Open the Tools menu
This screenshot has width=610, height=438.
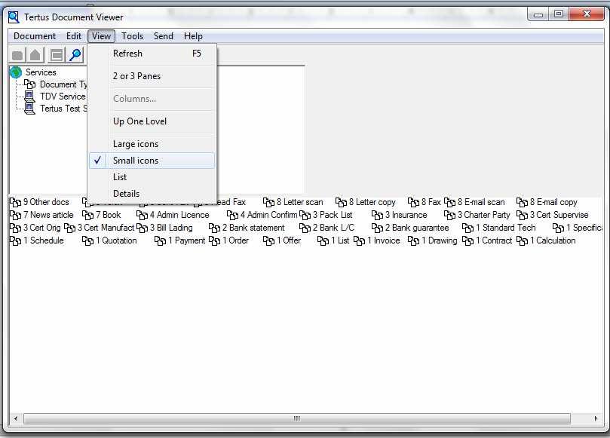coord(132,36)
